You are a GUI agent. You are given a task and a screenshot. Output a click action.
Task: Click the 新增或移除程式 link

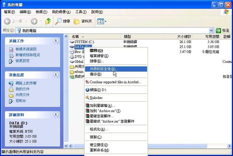coord(28,55)
